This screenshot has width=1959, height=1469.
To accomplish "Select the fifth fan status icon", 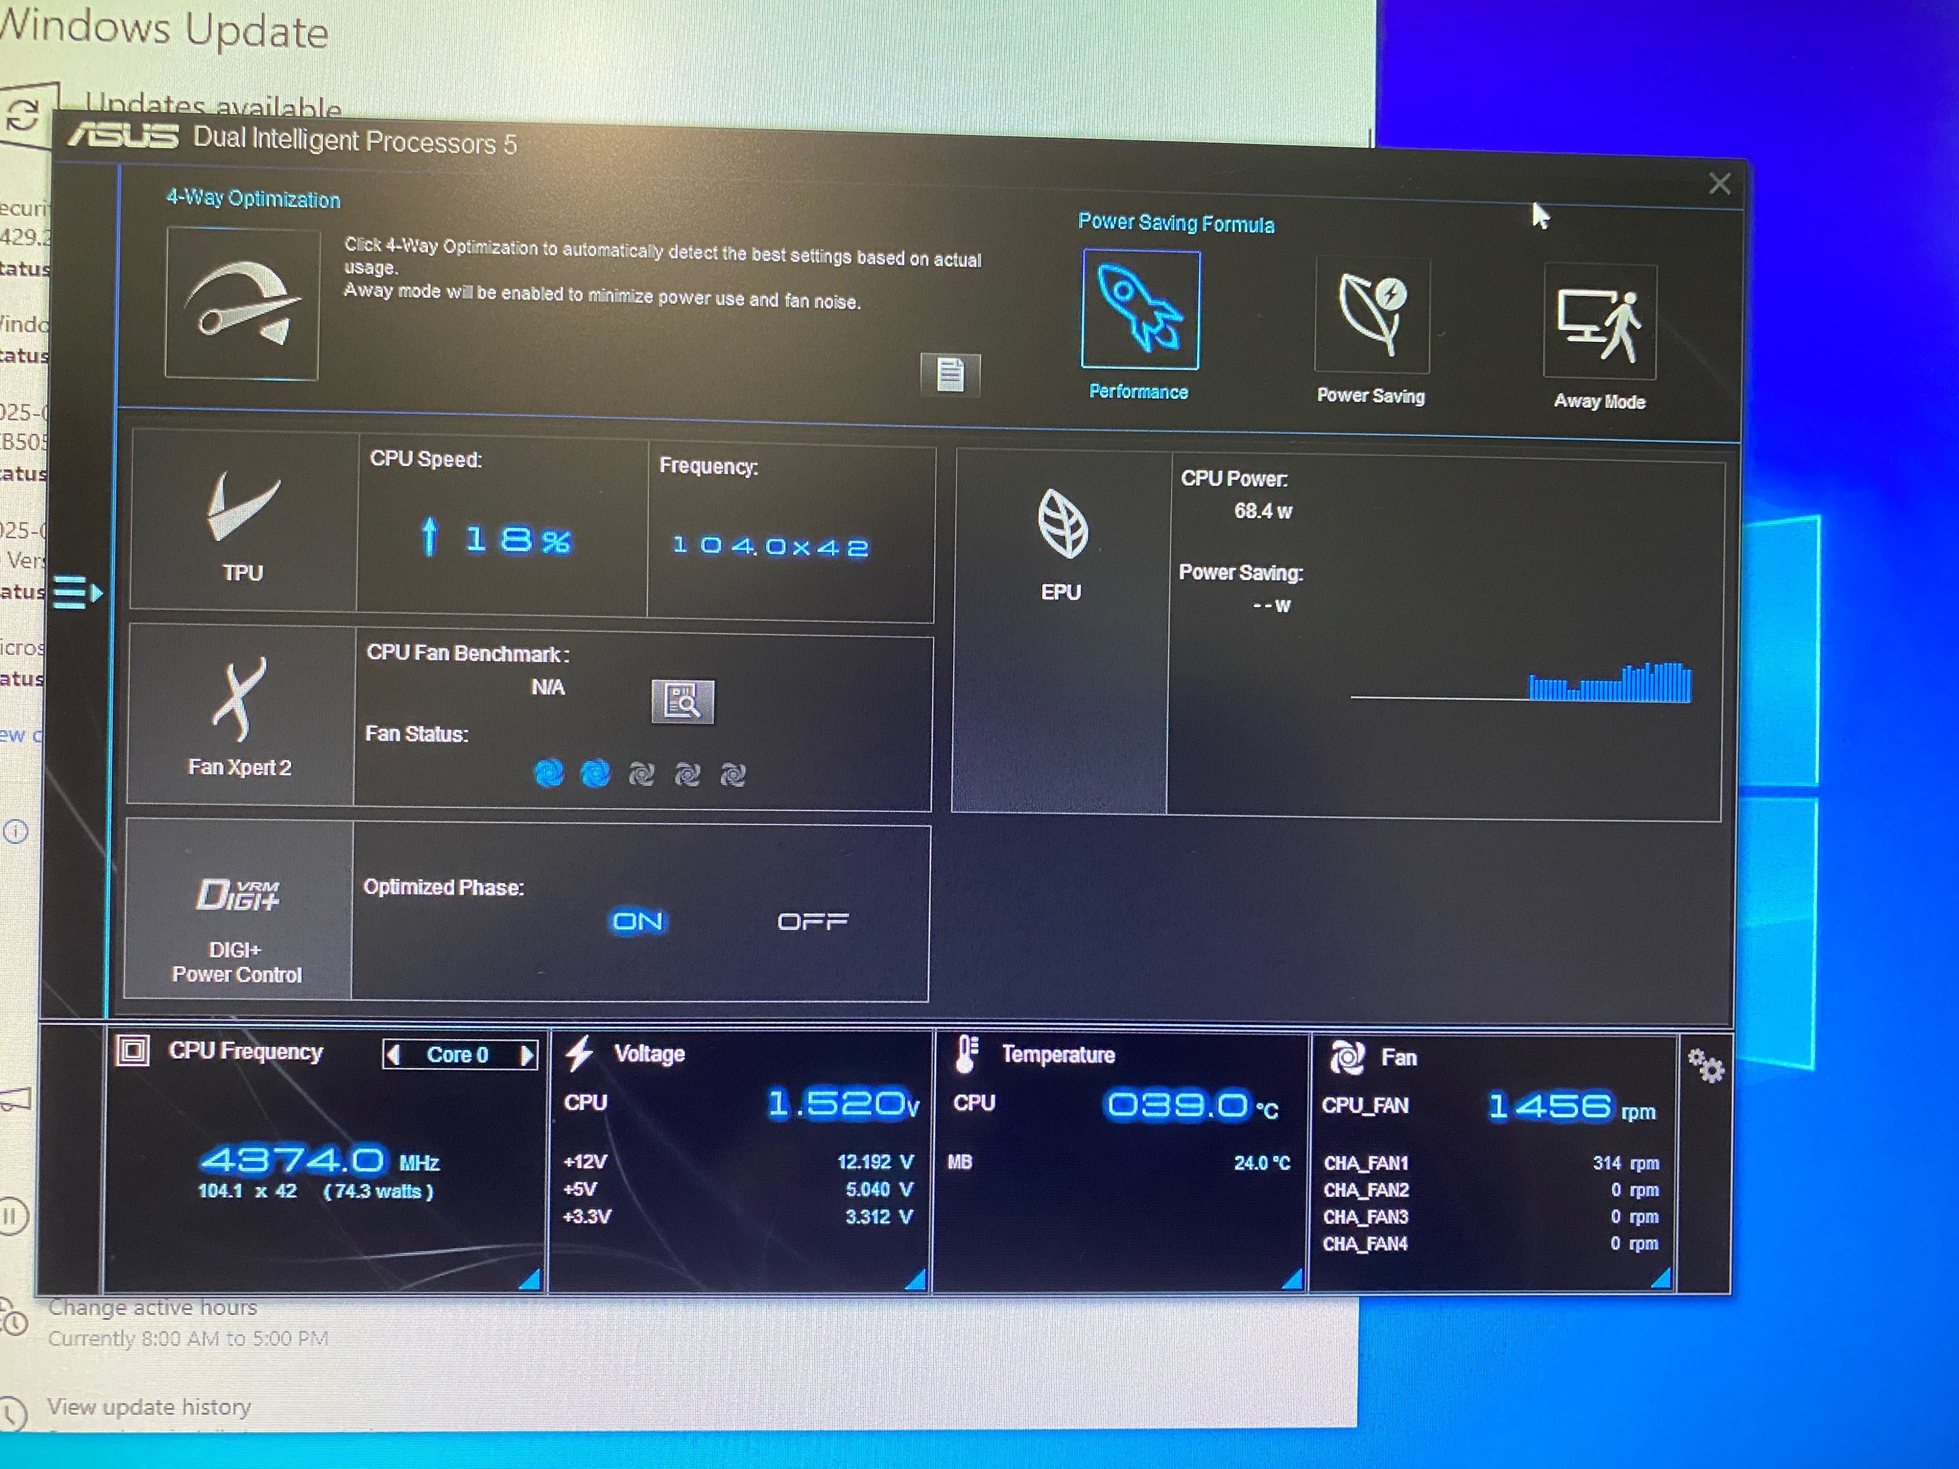I will [x=733, y=776].
